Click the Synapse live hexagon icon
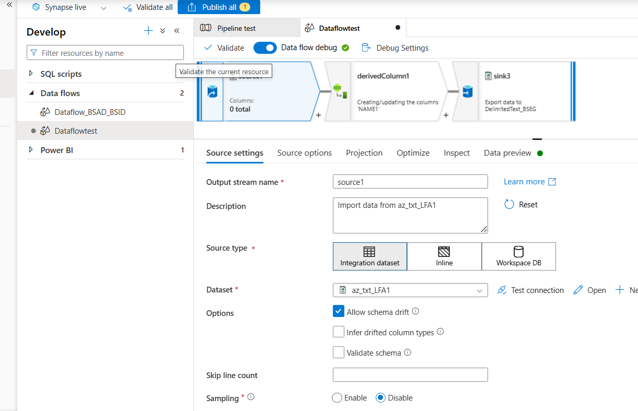 (36, 7)
